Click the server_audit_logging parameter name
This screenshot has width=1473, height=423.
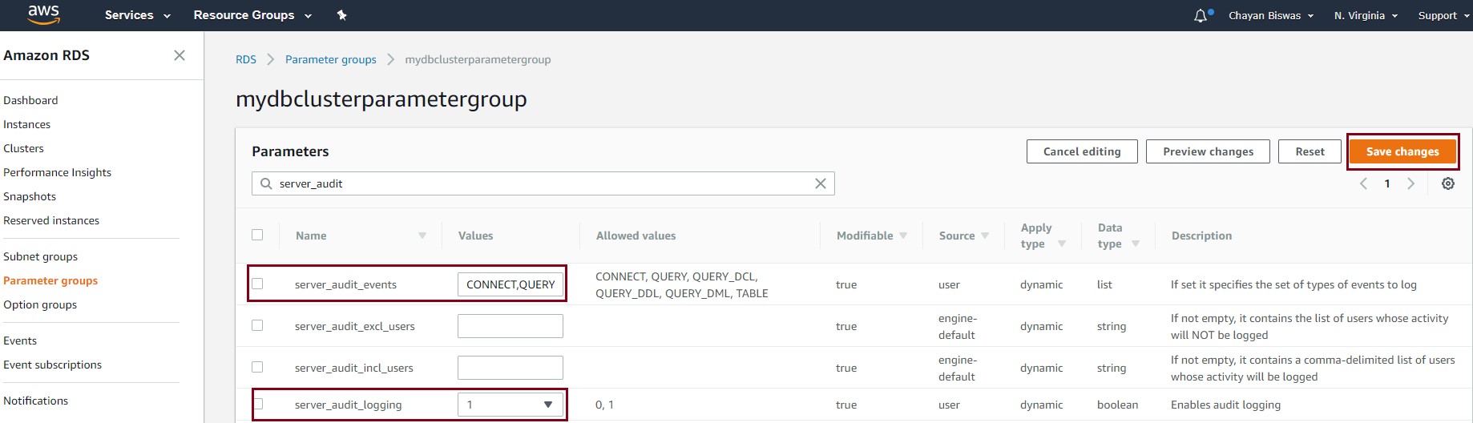pos(348,405)
